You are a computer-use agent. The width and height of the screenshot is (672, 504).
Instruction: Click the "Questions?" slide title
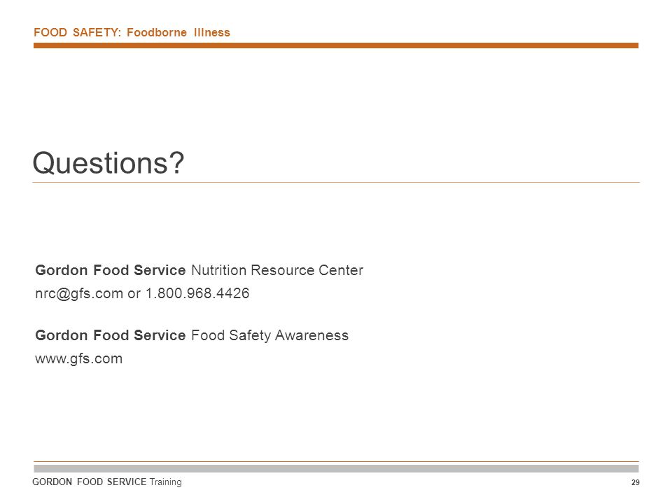click(108, 163)
